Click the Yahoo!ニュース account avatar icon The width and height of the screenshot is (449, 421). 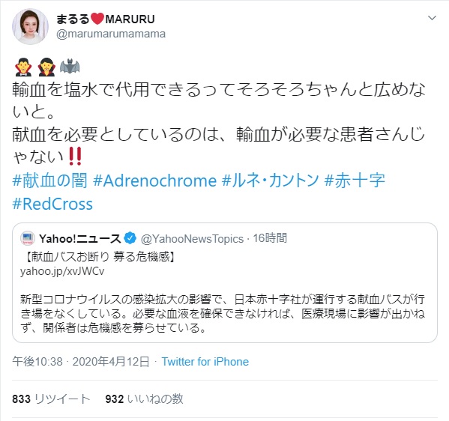(x=28, y=238)
